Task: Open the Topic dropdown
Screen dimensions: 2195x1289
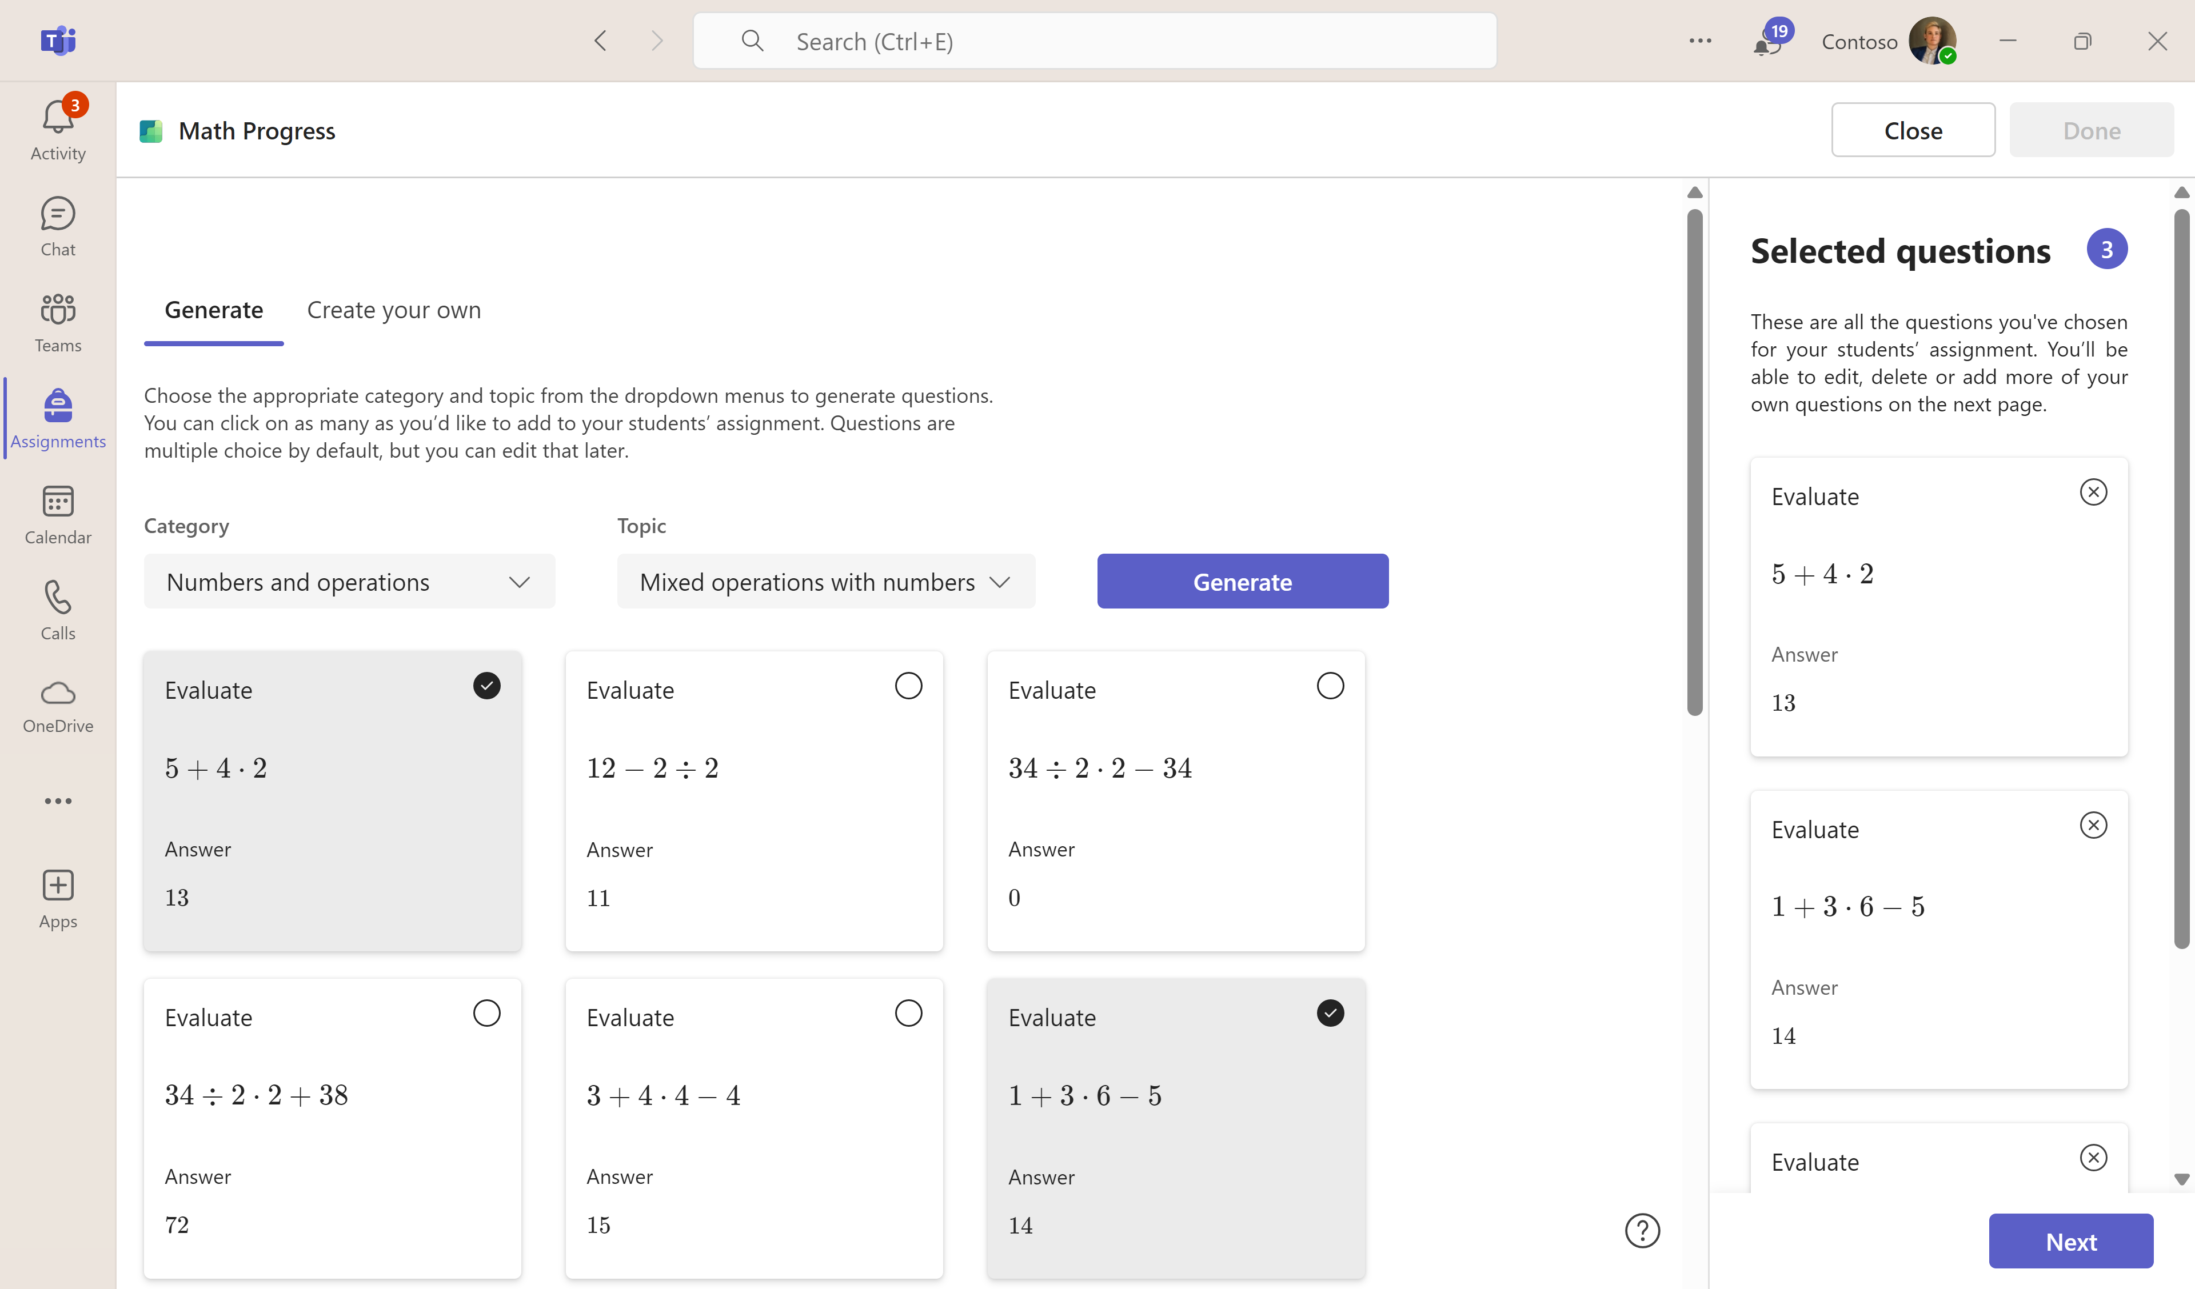Action: click(x=825, y=581)
